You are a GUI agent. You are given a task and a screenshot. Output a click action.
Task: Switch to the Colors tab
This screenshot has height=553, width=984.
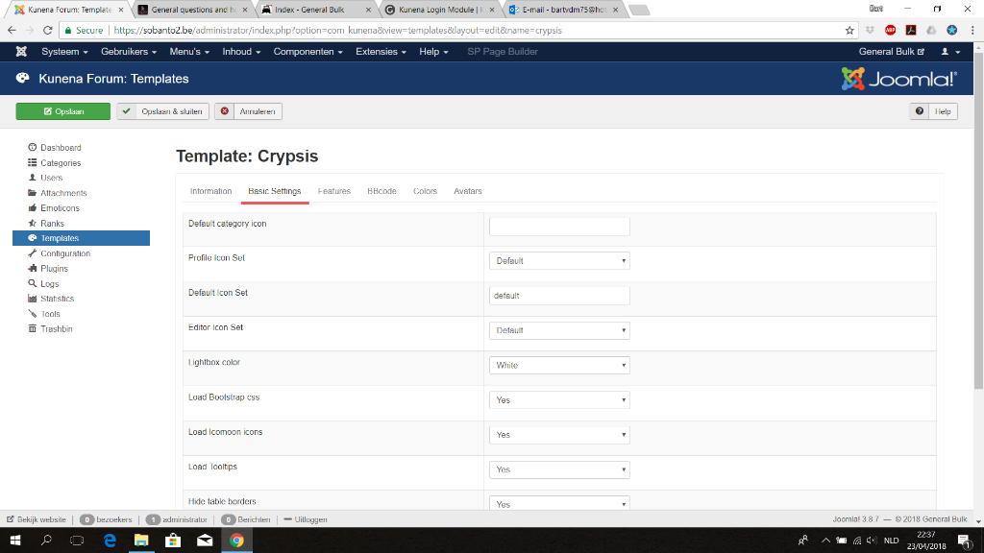point(425,191)
